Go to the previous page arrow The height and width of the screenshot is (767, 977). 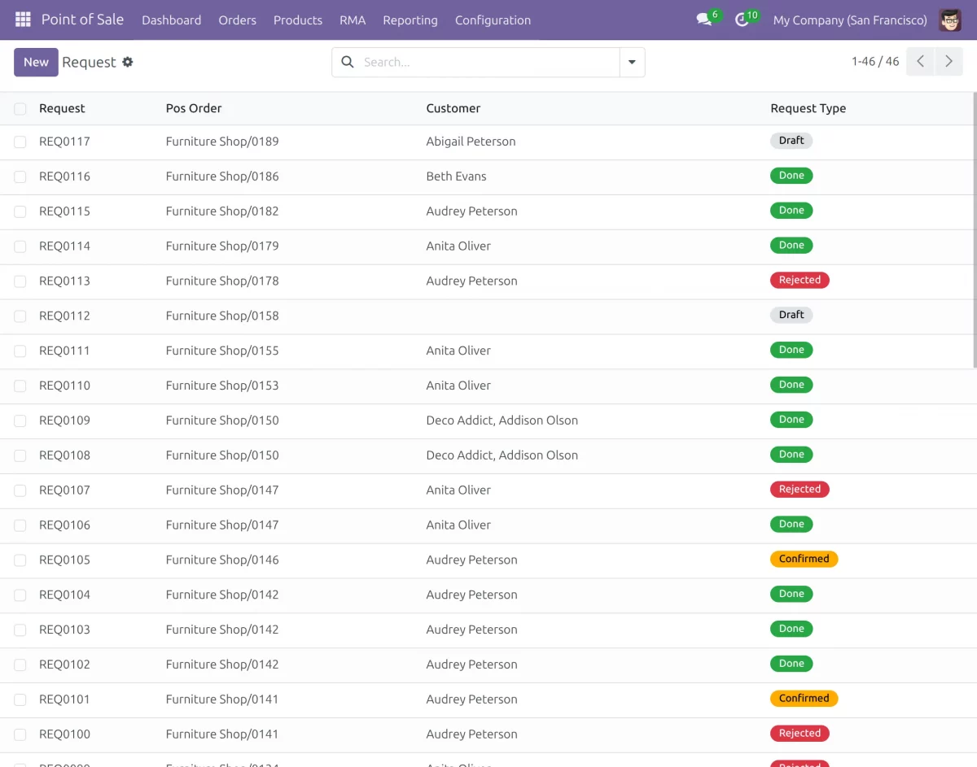click(920, 62)
